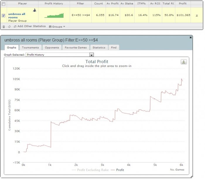Sort by the Profit History column header
The width and height of the screenshot is (205, 179).
tap(54, 4)
